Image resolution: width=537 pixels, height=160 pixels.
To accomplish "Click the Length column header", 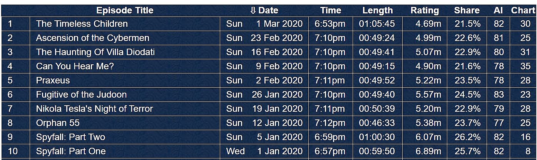I will pos(377,11).
